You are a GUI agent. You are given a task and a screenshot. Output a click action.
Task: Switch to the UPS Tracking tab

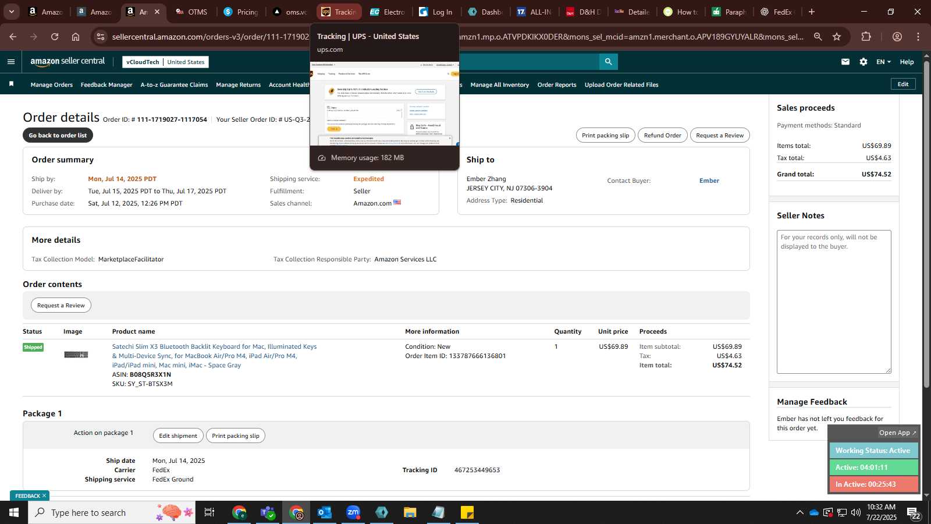point(339,12)
